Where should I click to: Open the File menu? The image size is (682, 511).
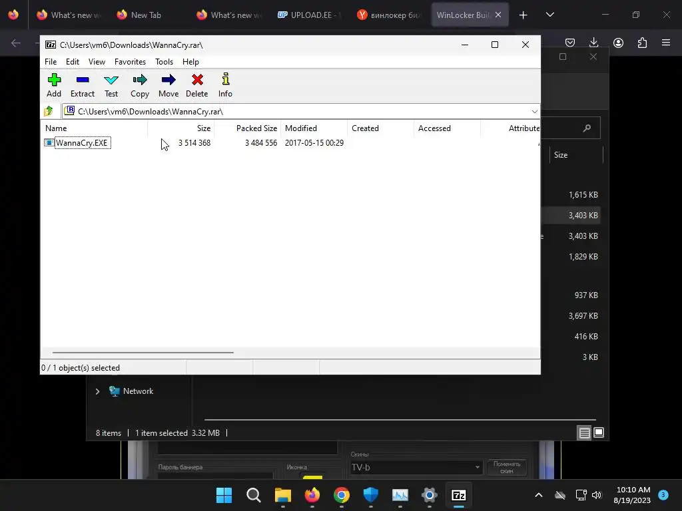[51, 62]
